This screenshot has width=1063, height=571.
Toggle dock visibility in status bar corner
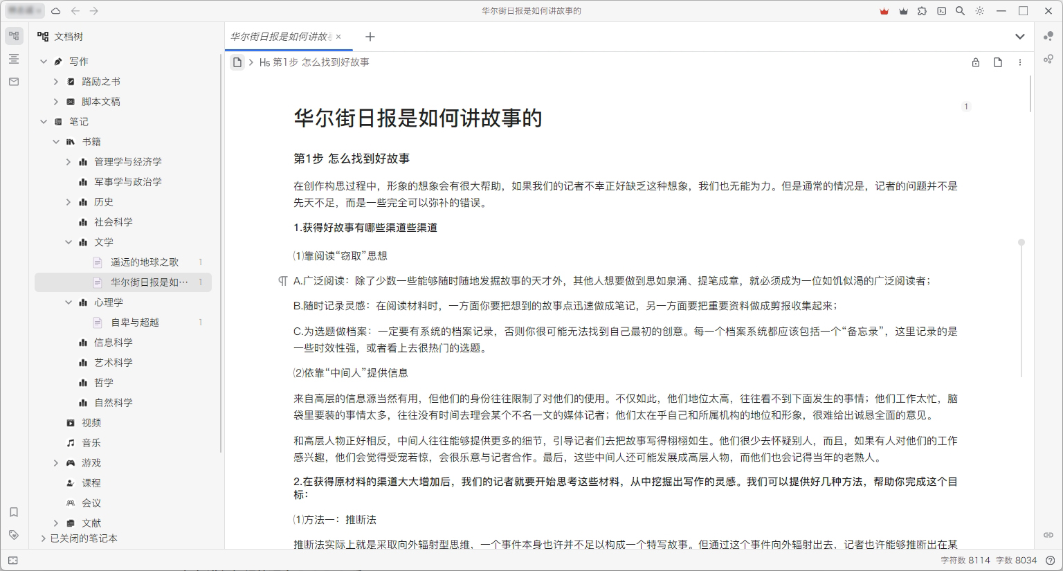13,561
